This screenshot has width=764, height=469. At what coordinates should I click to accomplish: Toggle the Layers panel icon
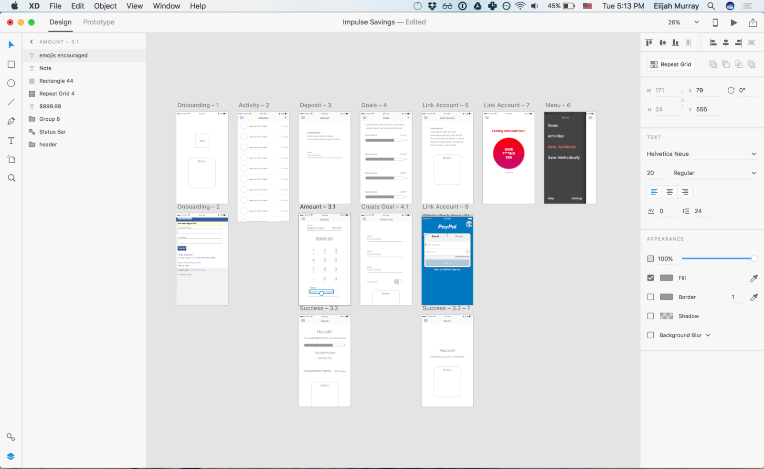pos(11,457)
